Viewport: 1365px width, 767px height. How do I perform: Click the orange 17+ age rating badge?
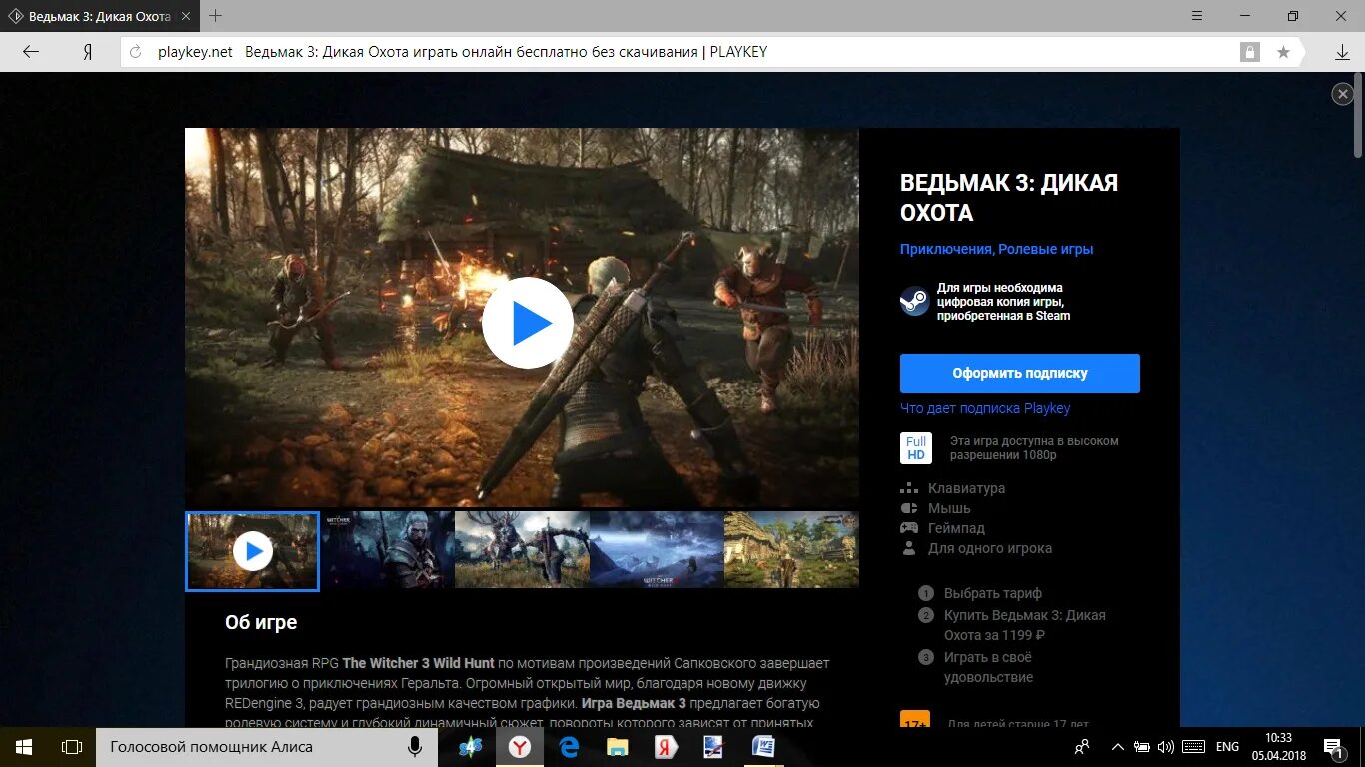[915, 720]
